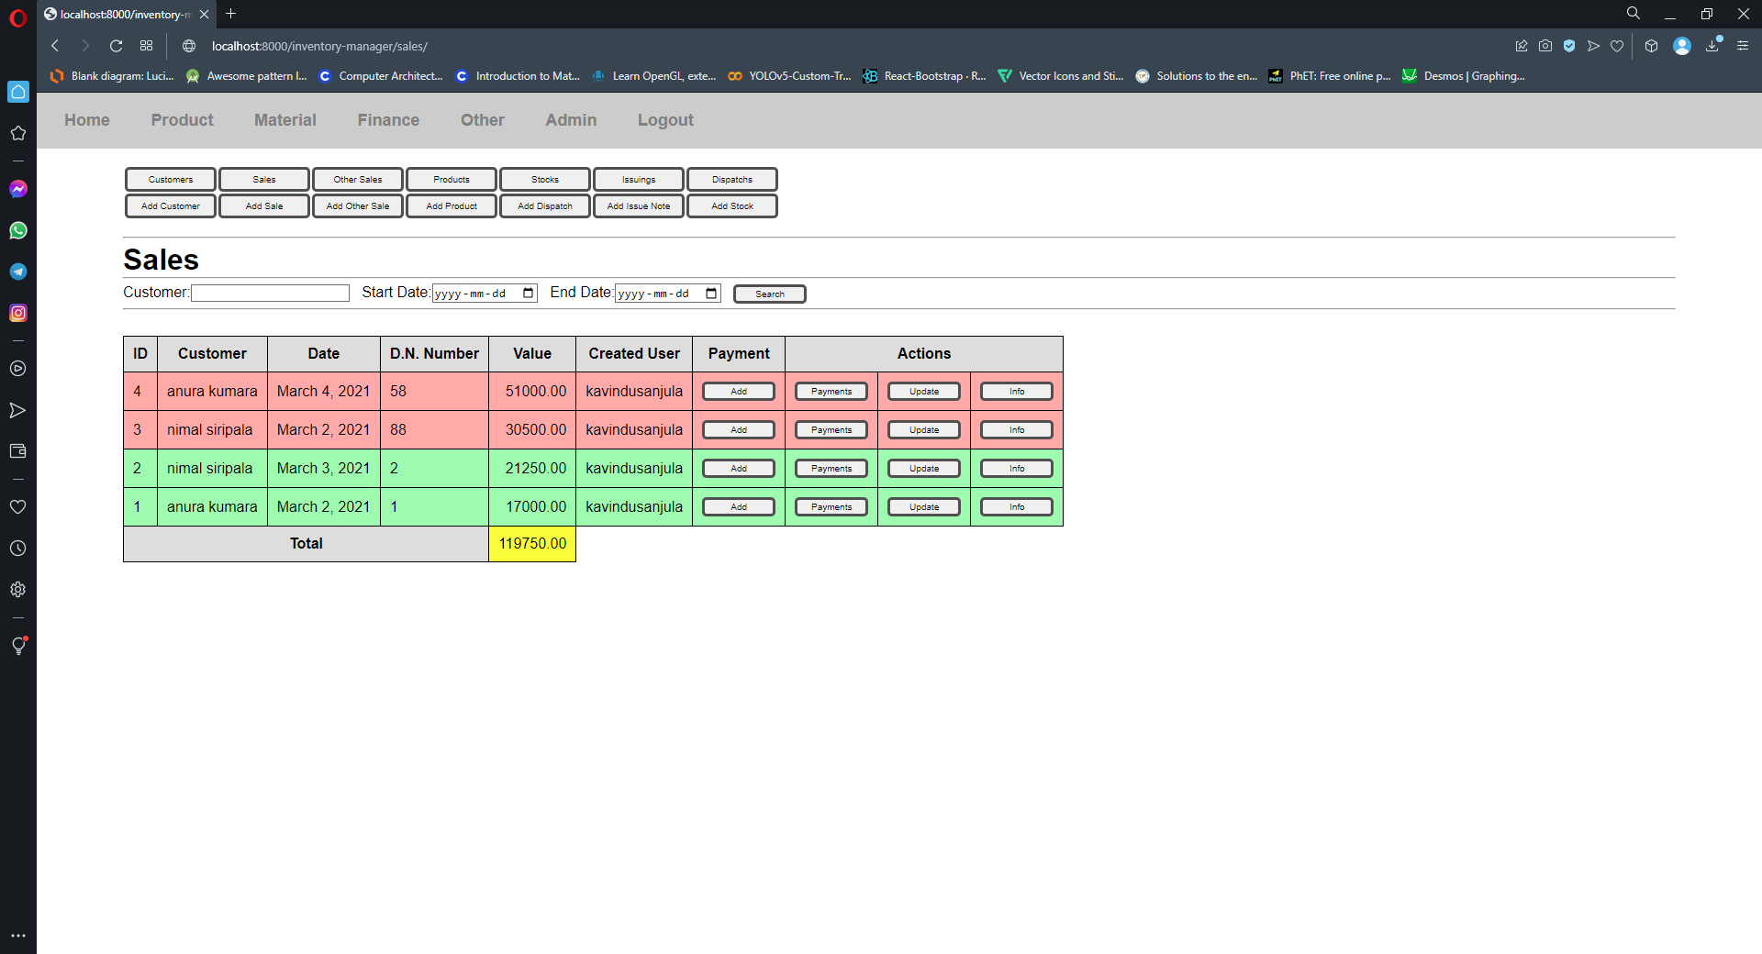Open the site badge next to the address bar

(x=188, y=46)
